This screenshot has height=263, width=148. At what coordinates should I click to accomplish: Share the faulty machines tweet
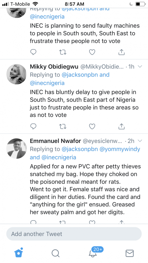[x=121, y=52]
